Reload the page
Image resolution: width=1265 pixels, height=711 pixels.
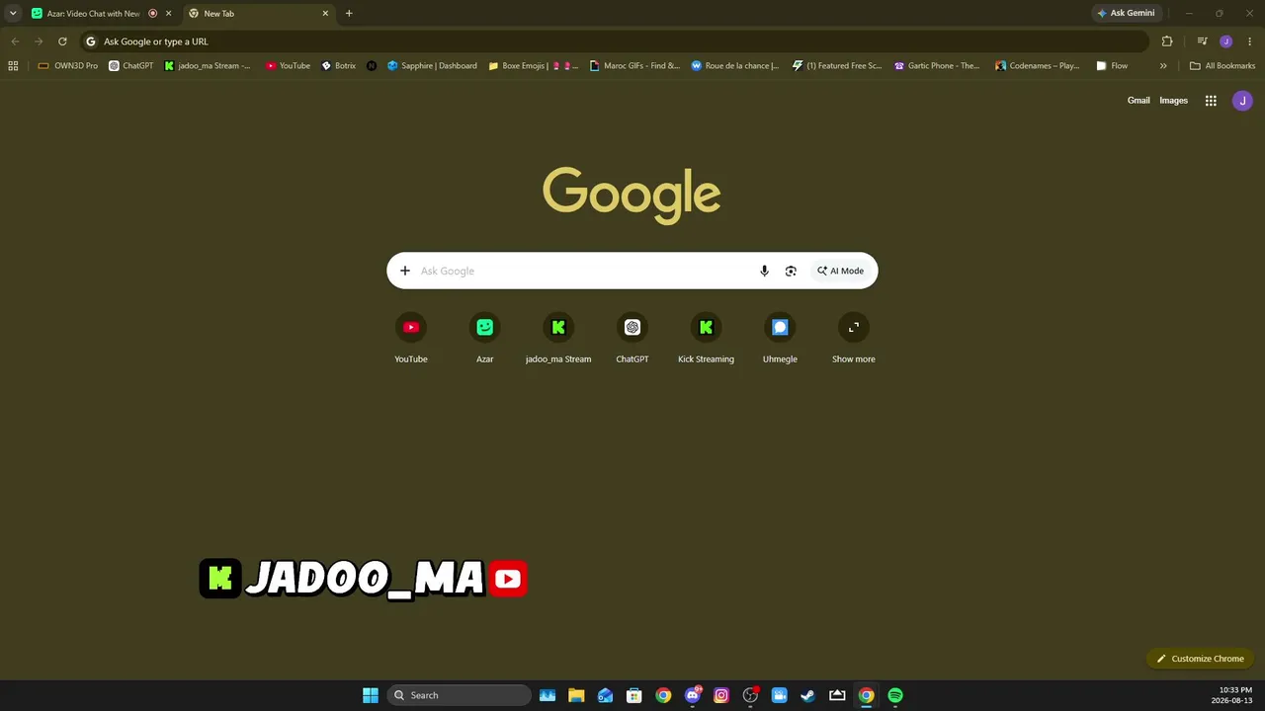click(62, 41)
